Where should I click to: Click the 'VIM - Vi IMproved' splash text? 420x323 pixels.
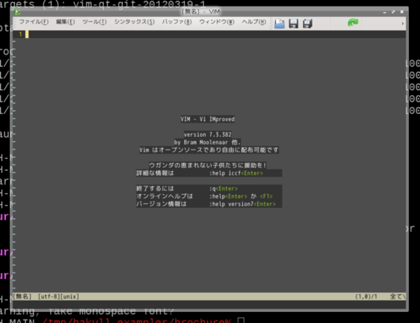pyautogui.click(x=207, y=119)
